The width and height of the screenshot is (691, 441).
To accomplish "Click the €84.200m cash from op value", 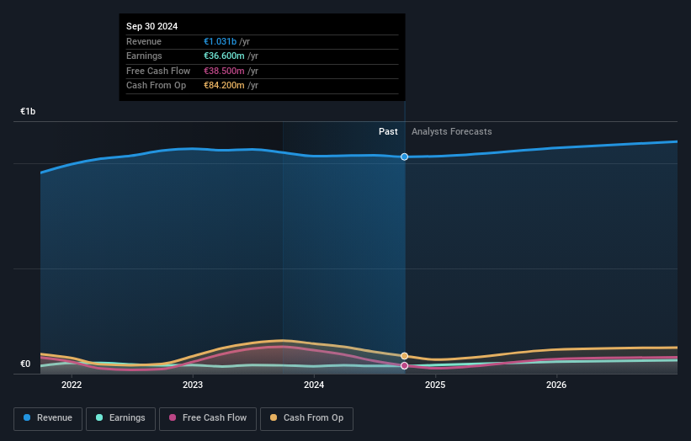I will tap(224, 86).
